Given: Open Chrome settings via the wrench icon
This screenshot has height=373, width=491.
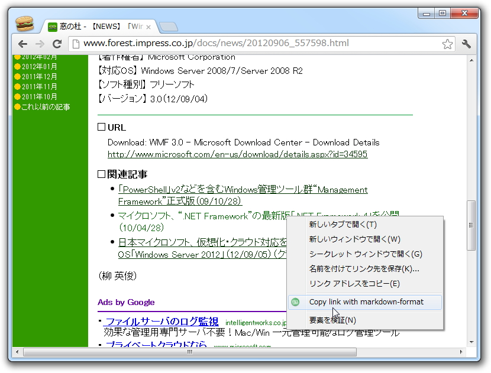Looking at the screenshot, I should coord(467,44).
